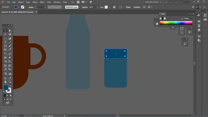Image resolution: width=208 pixels, height=117 pixels.
Task: Select the Symbol Sprayer tool
Action: pyautogui.click(x=5, y=74)
